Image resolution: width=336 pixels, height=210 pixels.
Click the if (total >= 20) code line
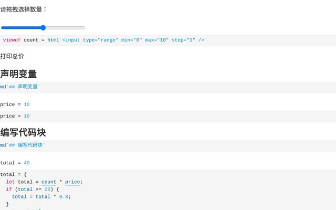33,190
